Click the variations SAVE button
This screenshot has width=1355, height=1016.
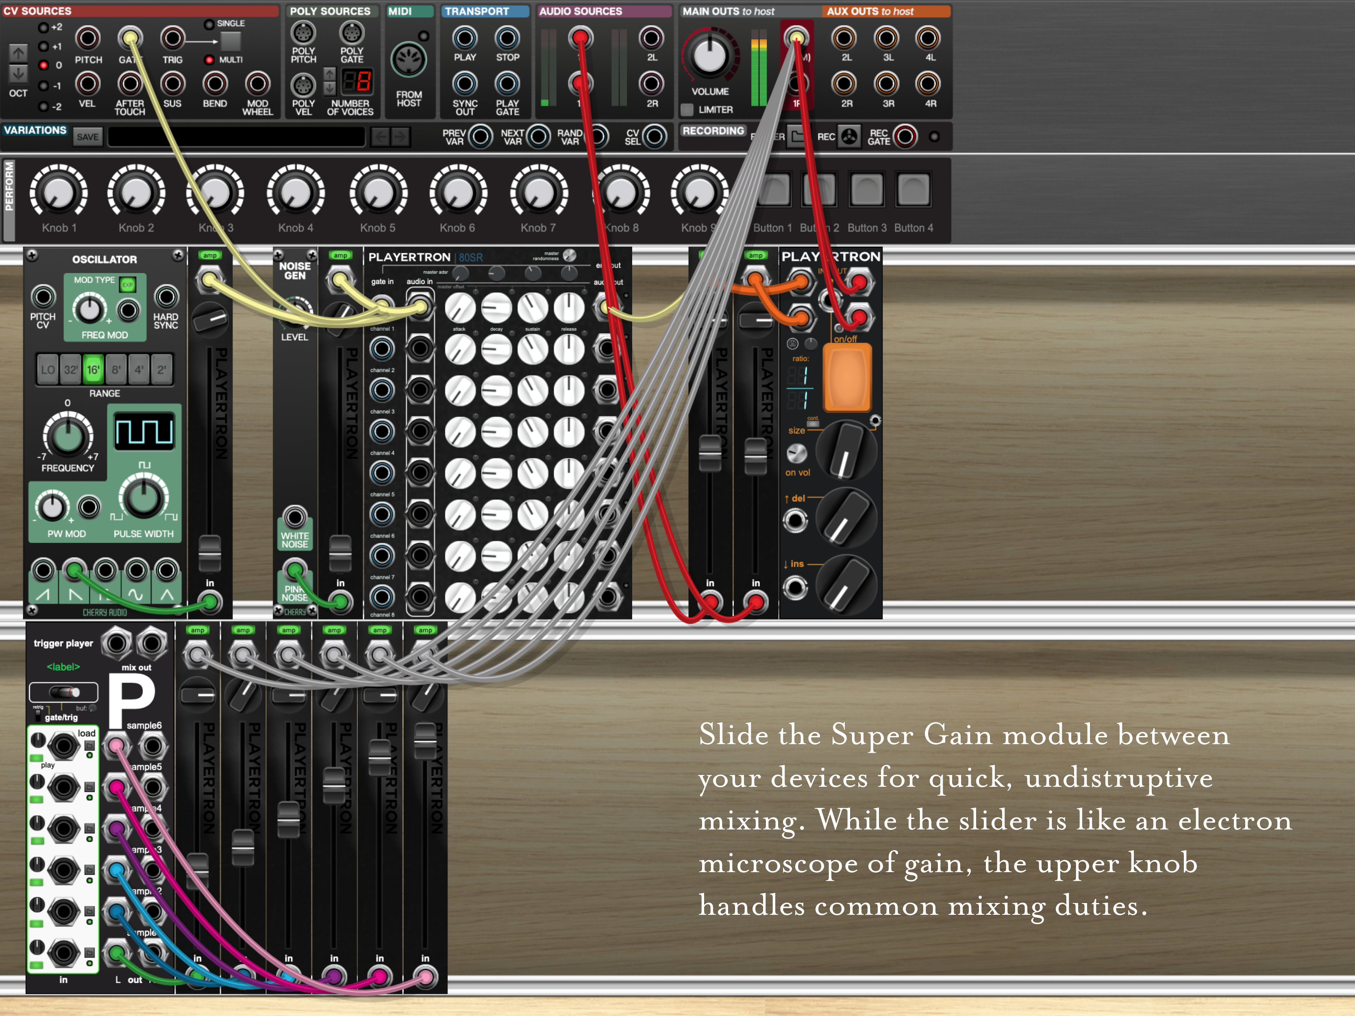87,137
